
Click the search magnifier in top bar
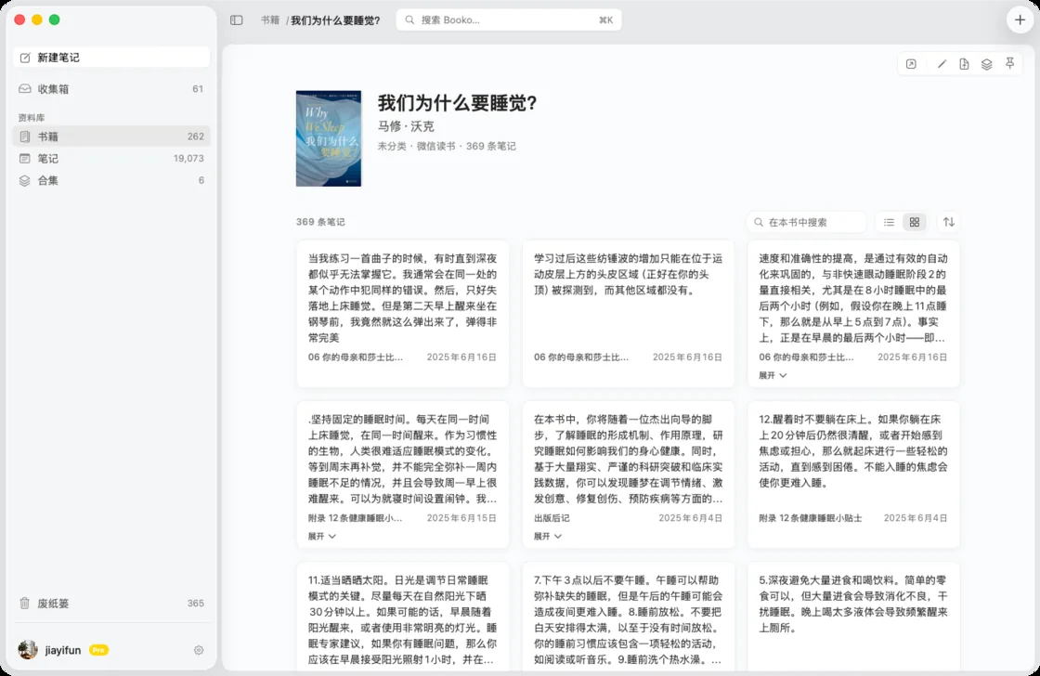[409, 19]
